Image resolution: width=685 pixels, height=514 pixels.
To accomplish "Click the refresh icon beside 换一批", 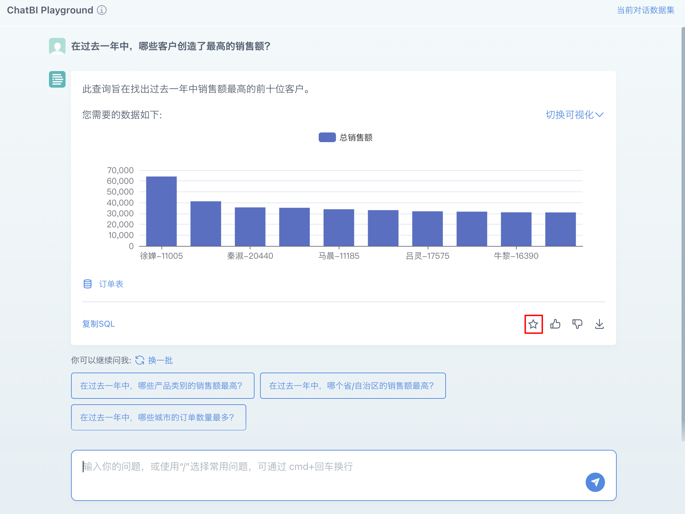I will coord(140,360).
